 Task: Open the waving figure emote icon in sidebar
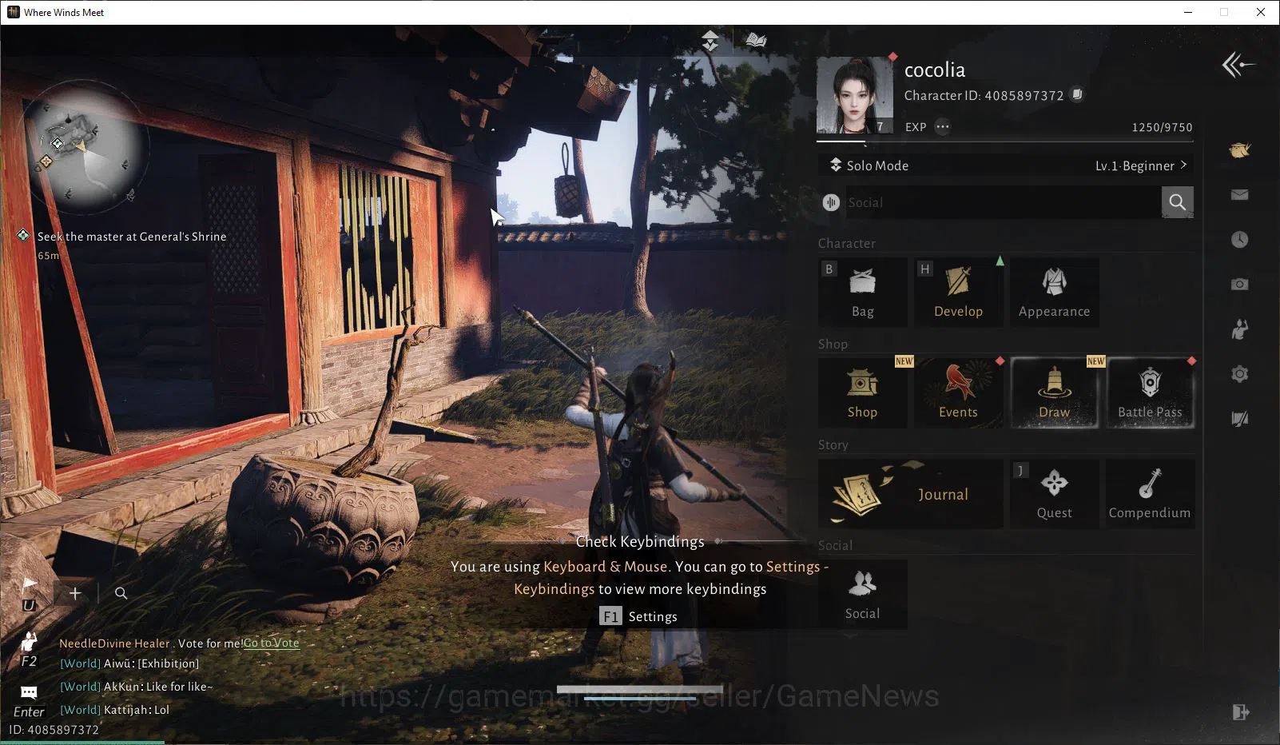[x=1239, y=329]
